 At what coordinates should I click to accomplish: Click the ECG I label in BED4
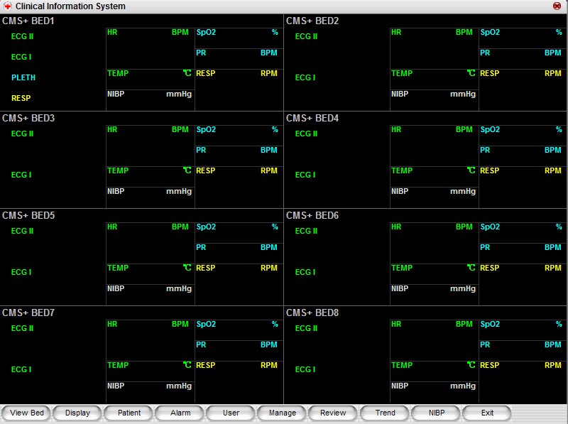pos(305,175)
